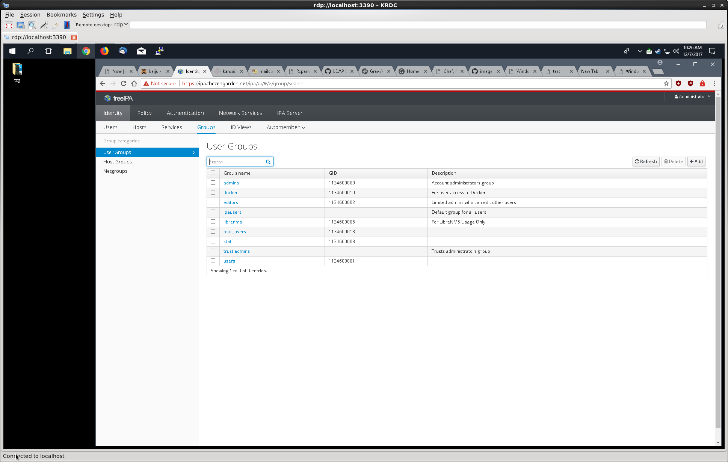Image resolution: width=728 pixels, height=462 pixels.
Task: Open the tzg desktop folder icon
Action: point(17,72)
